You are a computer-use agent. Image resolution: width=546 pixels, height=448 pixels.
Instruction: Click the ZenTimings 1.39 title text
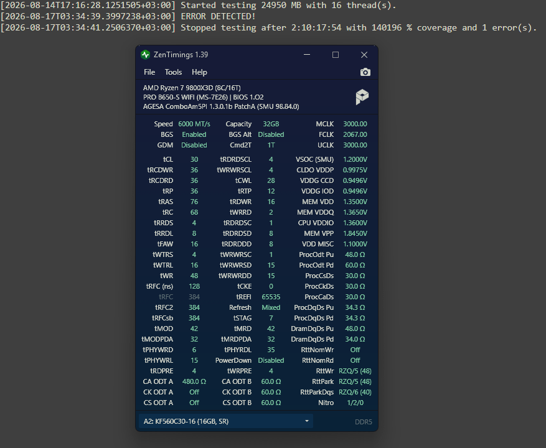click(x=181, y=55)
